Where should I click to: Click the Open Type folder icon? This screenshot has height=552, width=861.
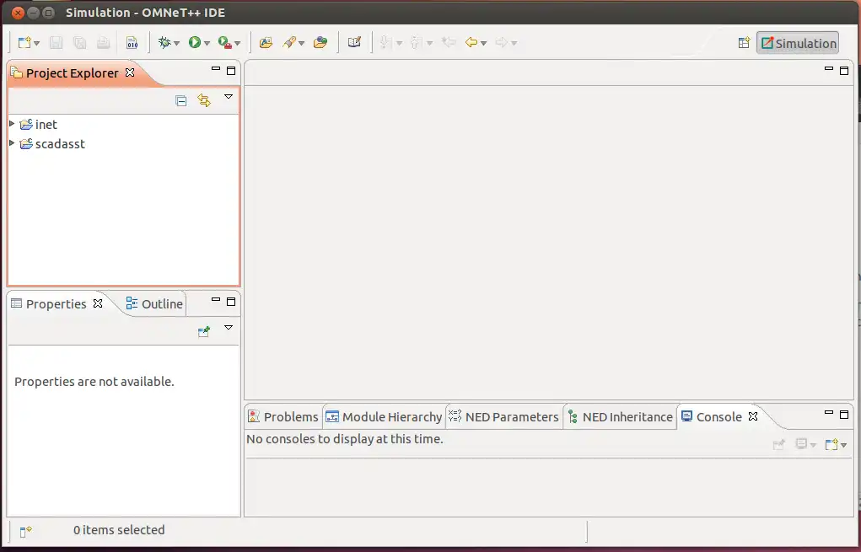pos(266,42)
